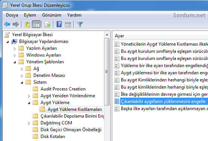
Task: Open the Dosya menu
Action: point(12,15)
